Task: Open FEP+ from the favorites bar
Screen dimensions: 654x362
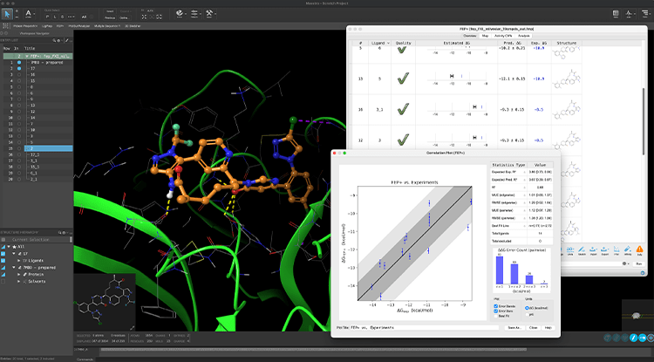Action: click(x=60, y=26)
